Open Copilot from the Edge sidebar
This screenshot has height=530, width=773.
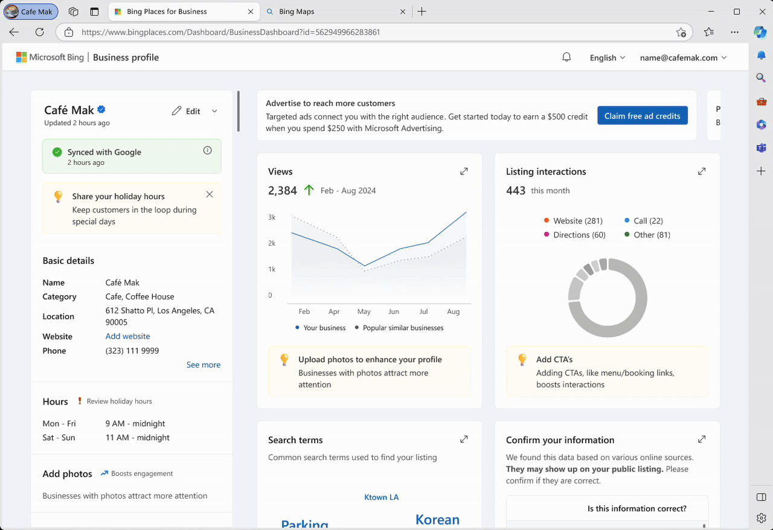[760, 33]
